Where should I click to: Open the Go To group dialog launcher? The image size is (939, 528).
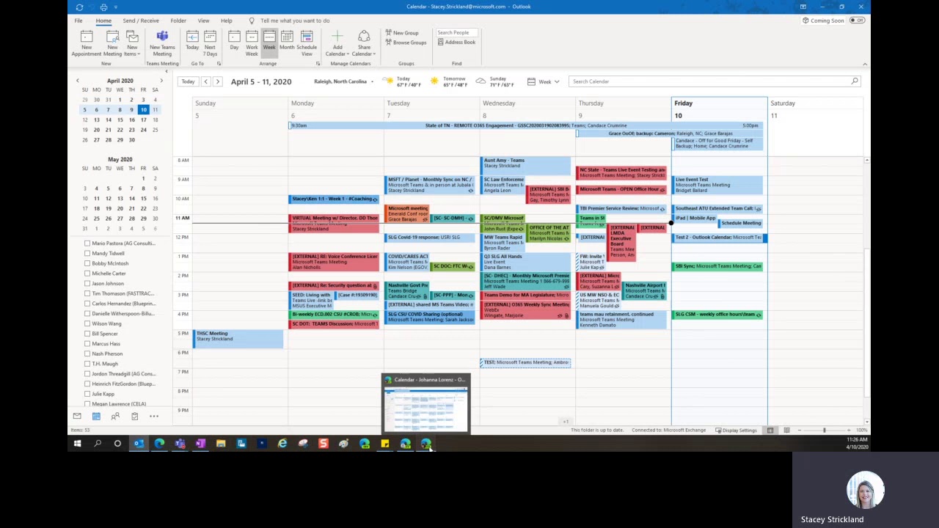pyautogui.click(x=219, y=64)
